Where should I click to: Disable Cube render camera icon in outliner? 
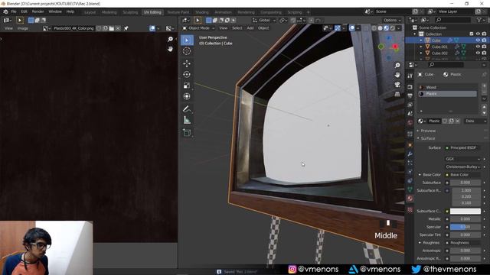point(484,40)
